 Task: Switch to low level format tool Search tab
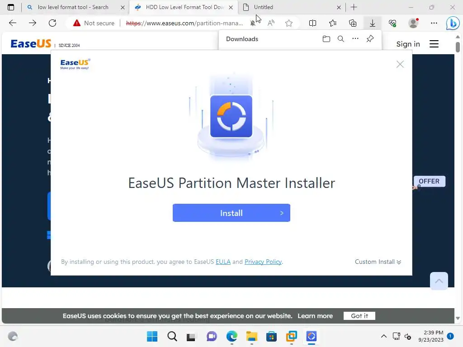point(73,7)
